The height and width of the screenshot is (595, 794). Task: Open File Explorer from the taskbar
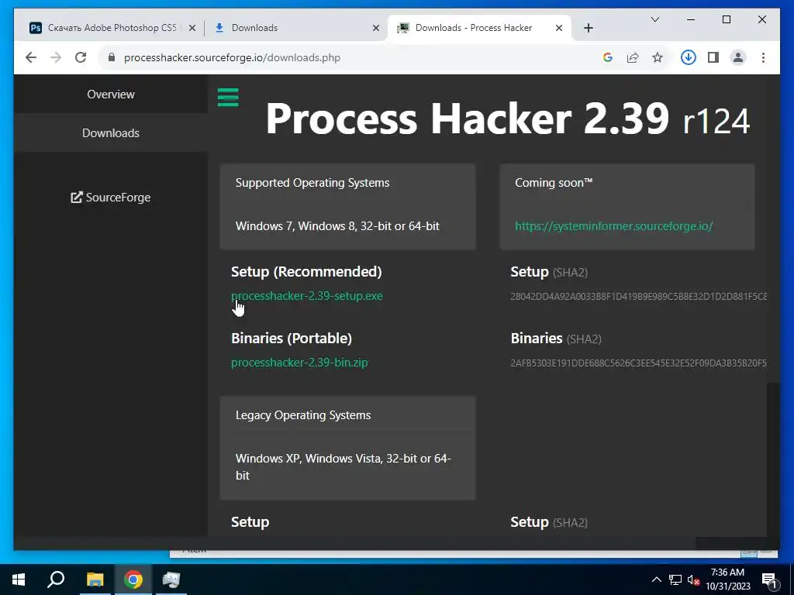click(95, 580)
